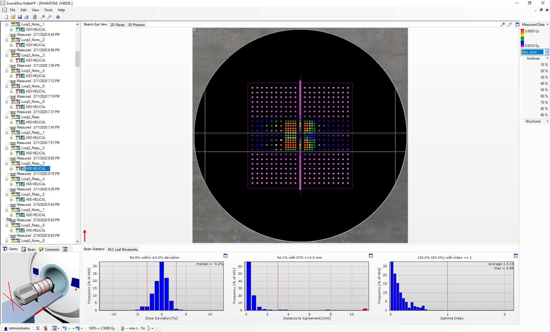Click the dose color scale bar
The height and width of the screenshot is (332, 550).
point(522,38)
